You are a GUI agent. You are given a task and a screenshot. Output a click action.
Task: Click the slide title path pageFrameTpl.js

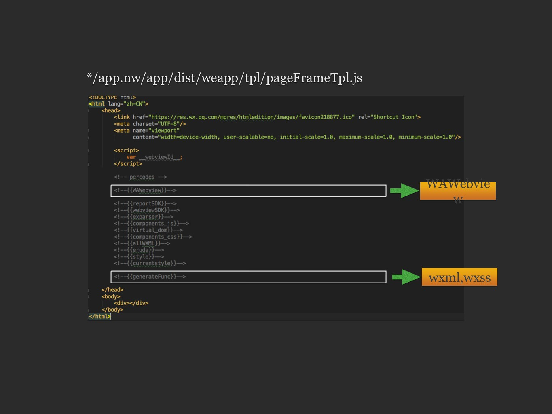pyautogui.click(x=224, y=78)
